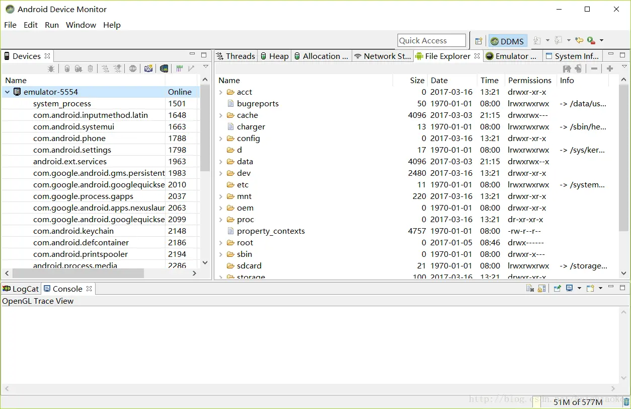
Task: Click the Debug selected process bug icon
Action: click(x=51, y=69)
